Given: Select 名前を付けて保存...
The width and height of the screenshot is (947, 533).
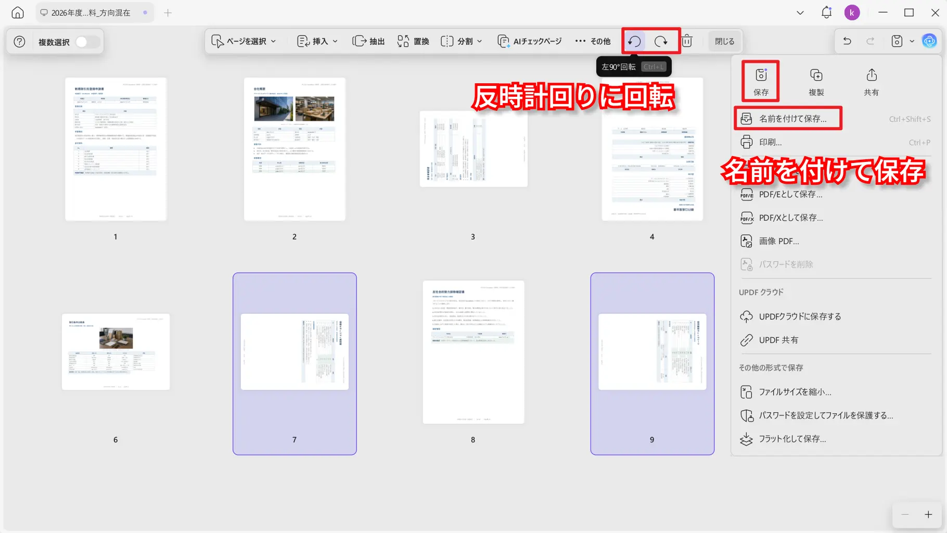Looking at the screenshot, I should coord(835,119).
